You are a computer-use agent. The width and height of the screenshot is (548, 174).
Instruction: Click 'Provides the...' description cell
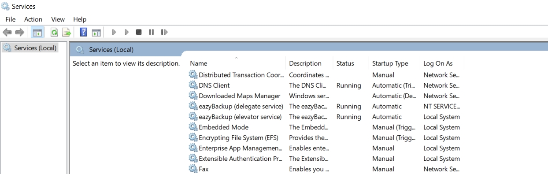coord(309,137)
